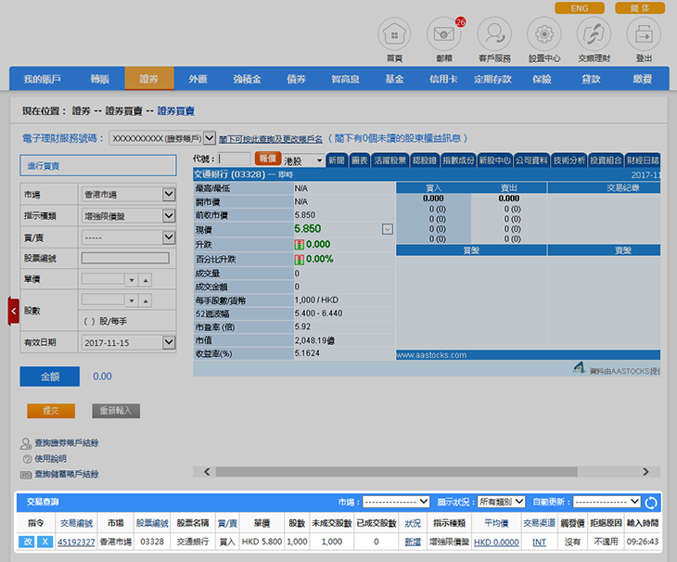
Task: Open the 設置中心 settings gear icon
Action: point(543,34)
